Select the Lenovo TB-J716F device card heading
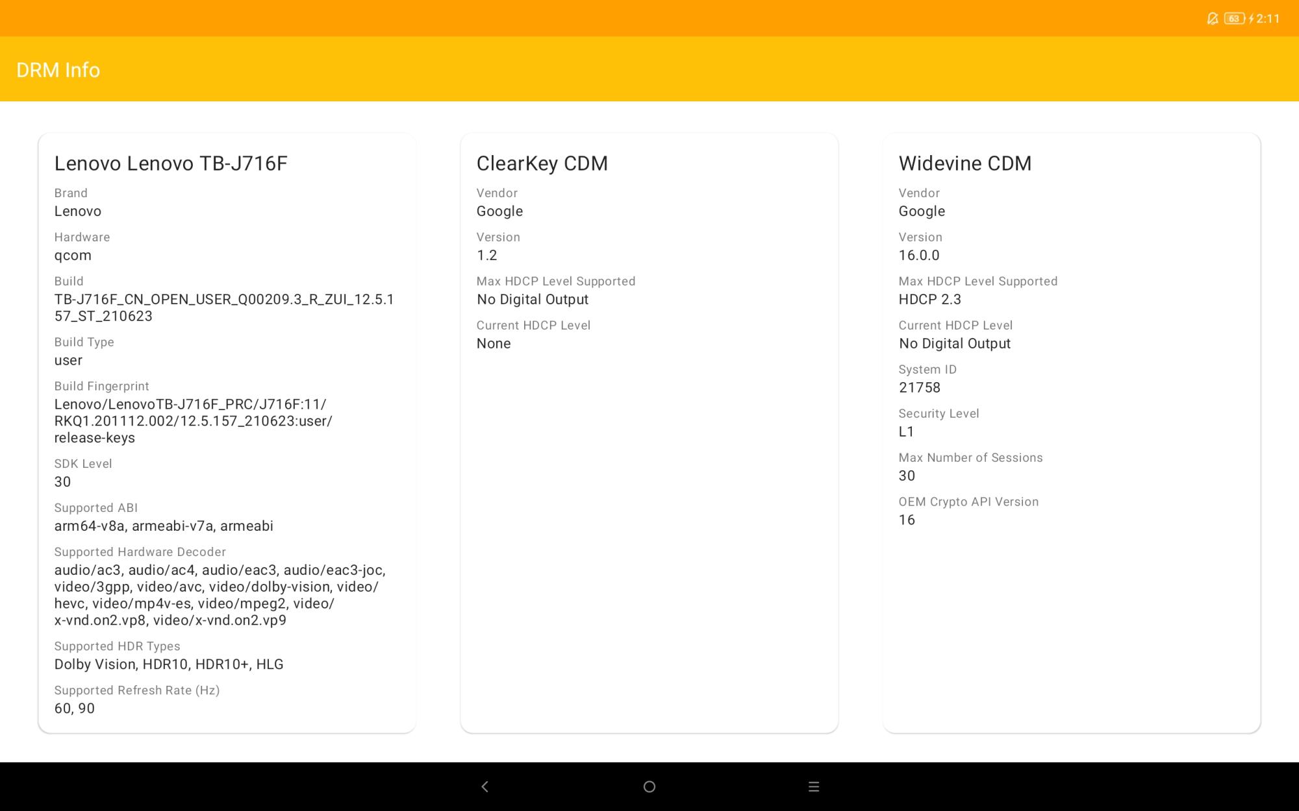The width and height of the screenshot is (1299, 811). 170,163
